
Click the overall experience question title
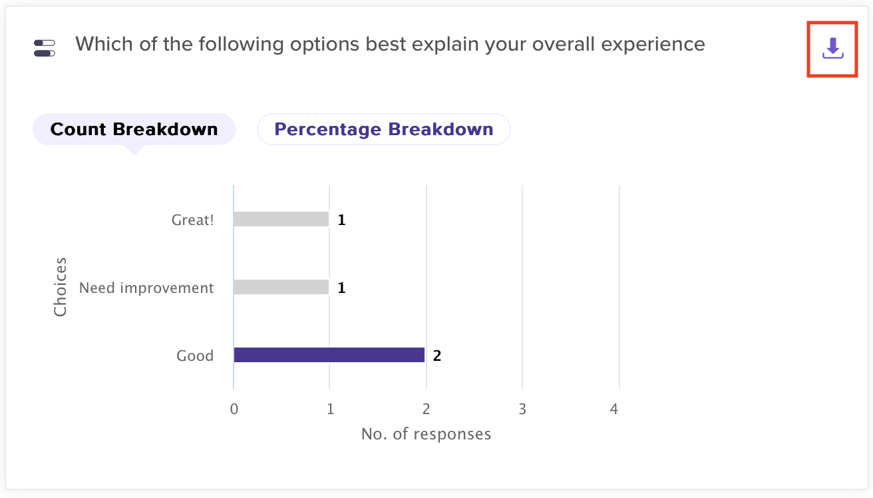coord(390,44)
